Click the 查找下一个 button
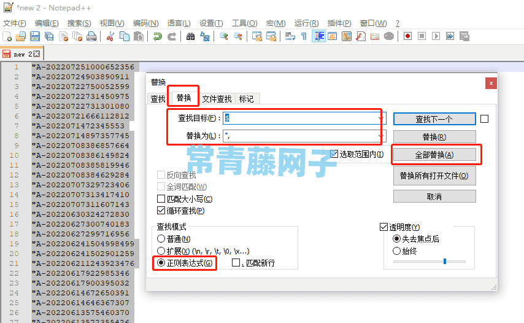524x323 pixels. pos(434,119)
